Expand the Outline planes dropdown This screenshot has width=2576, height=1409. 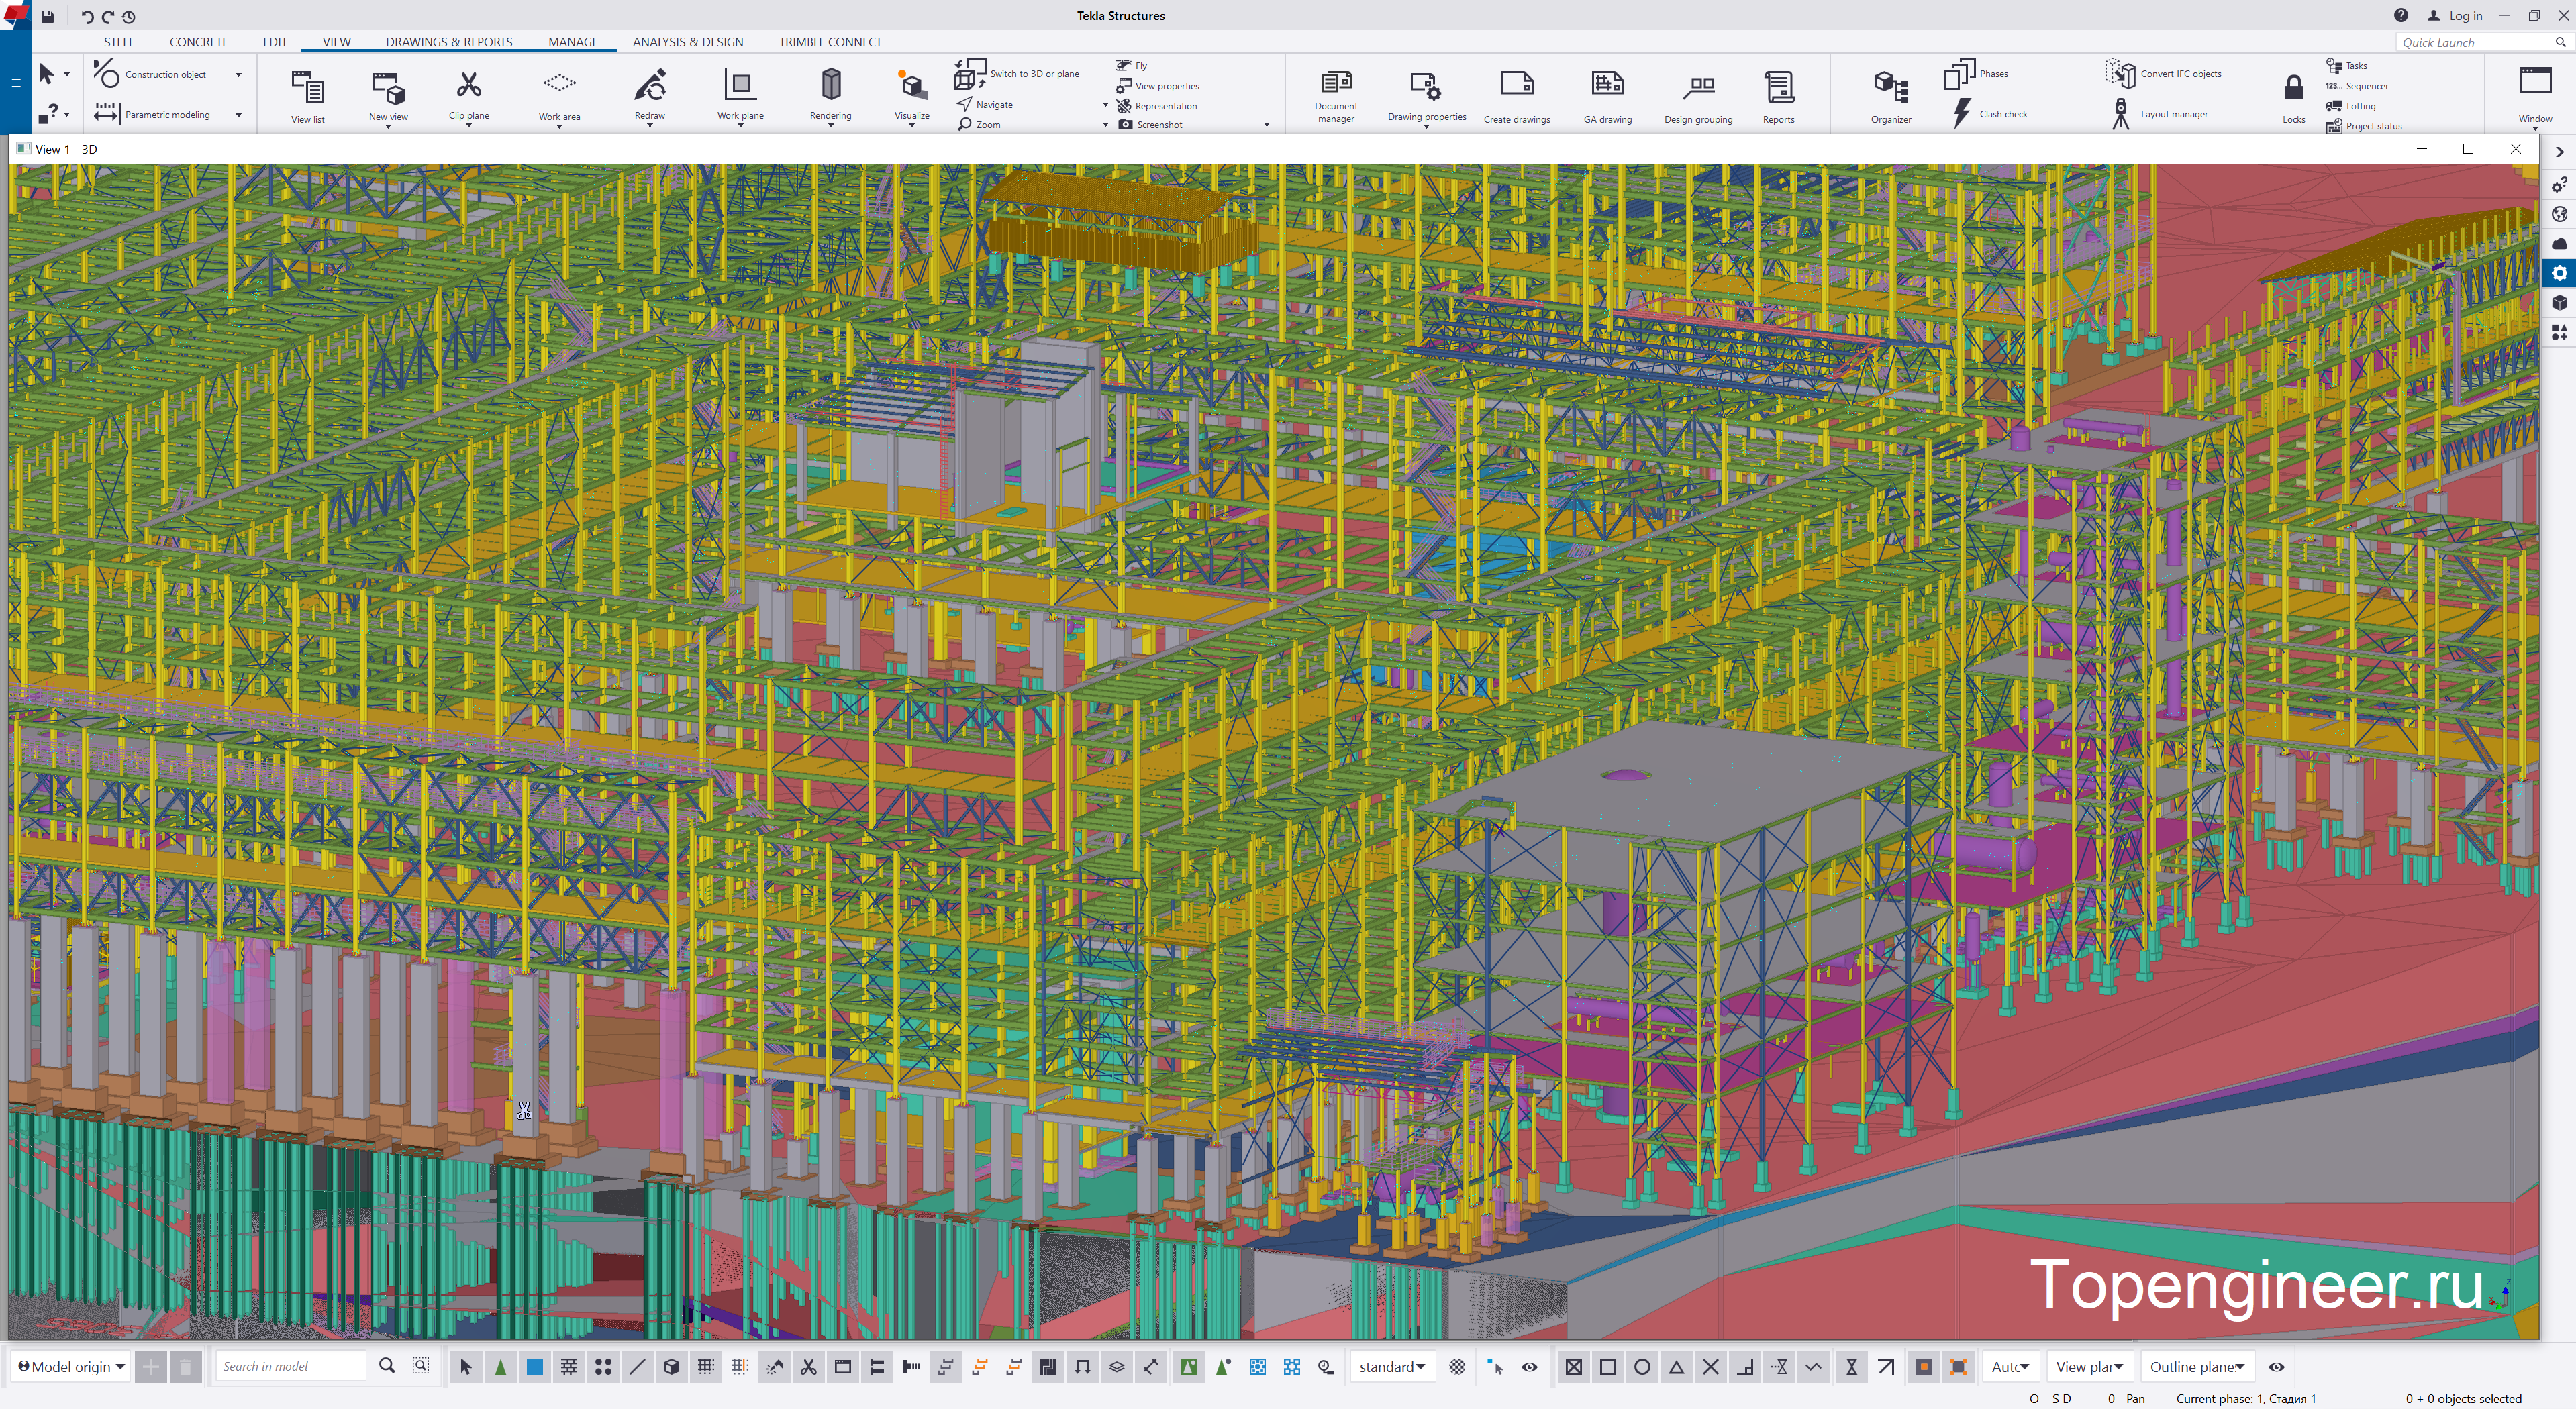pyautogui.click(x=2197, y=1367)
